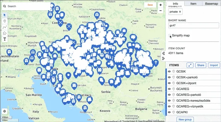Select the draw shape polygon tool
The image size is (221, 122).
5,33
